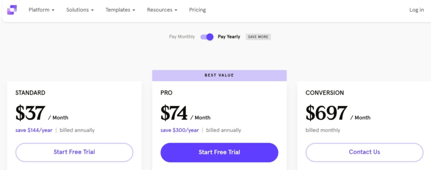Click the save $144/year text
Viewport: 431px width, 170px height.
[34, 130]
